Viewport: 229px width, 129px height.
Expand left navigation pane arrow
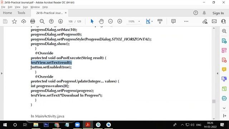click(x=2, y=73)
